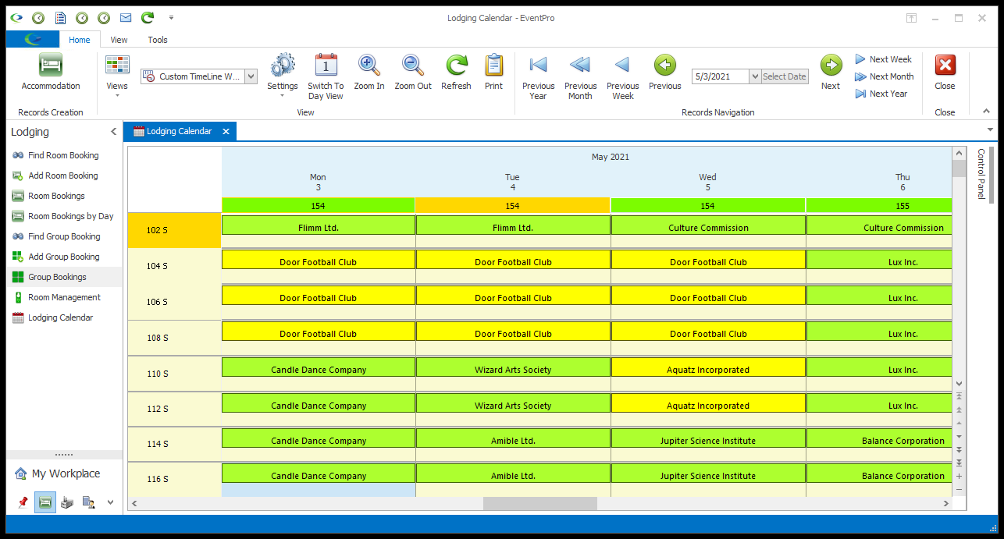Click the red Close ribbon button
Screen dimensions: 1004x539
(x=945, y=73)
